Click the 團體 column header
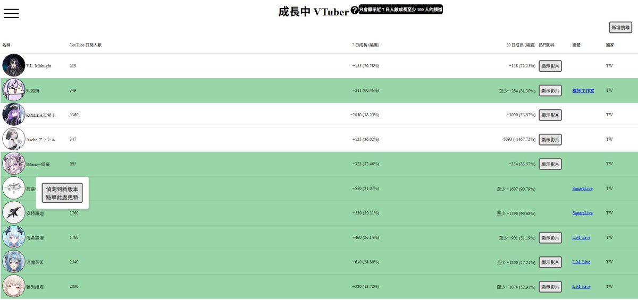The image size is (638, 300). [576, 45]
